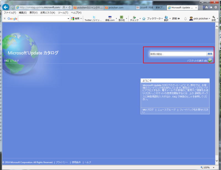Open the ツール(T) menu
Viewport: 221px width, 170px height.
63,13
